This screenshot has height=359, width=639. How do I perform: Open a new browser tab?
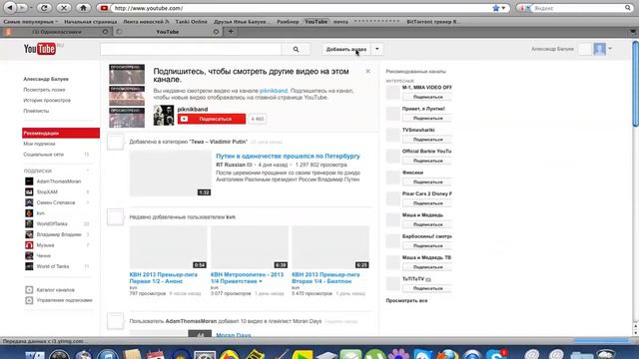(231, 32)
